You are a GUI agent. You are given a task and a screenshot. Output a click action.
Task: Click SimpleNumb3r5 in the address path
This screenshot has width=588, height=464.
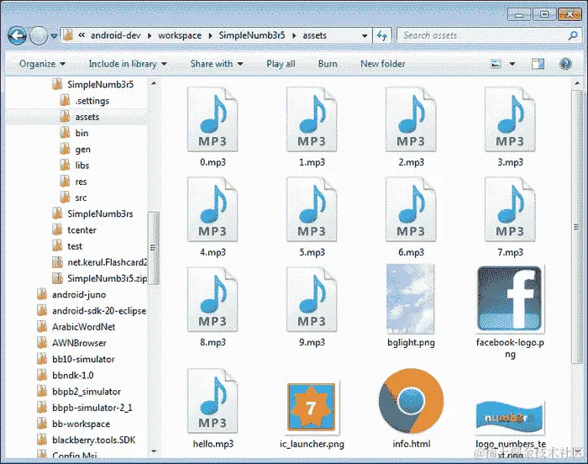coord(252,35)
